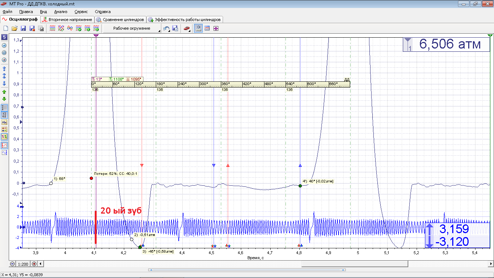Click first multi-waveform display icon in toolbar
Screen dimensions: 494x278
pyautogui.click(x=53, y=28)
